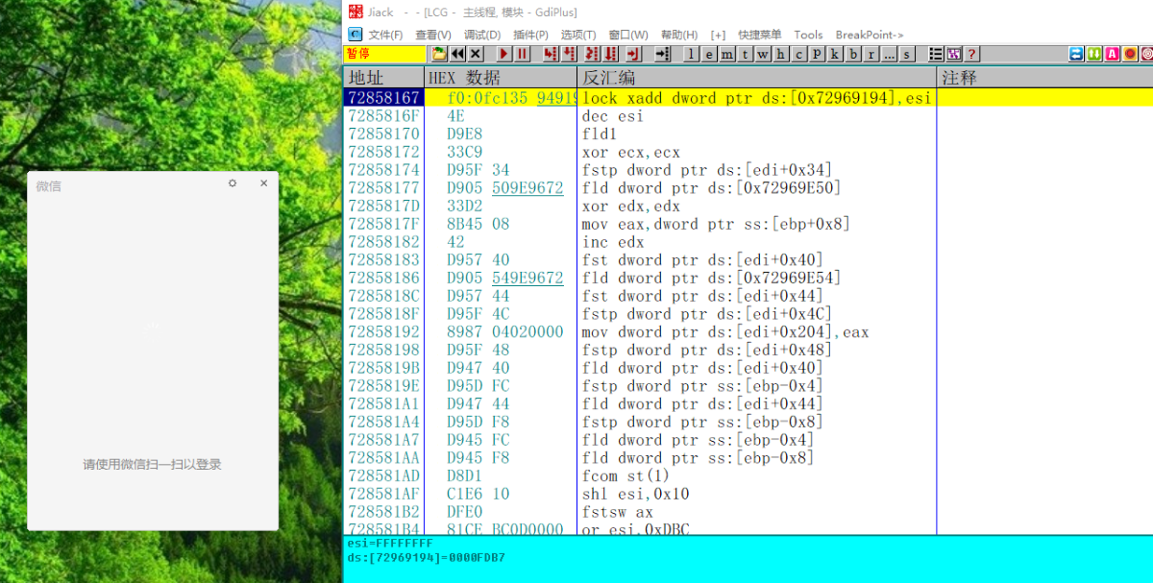1153x583 pixels.
Task: Open the 查看(V) menu
Action: tap(433, 35)
